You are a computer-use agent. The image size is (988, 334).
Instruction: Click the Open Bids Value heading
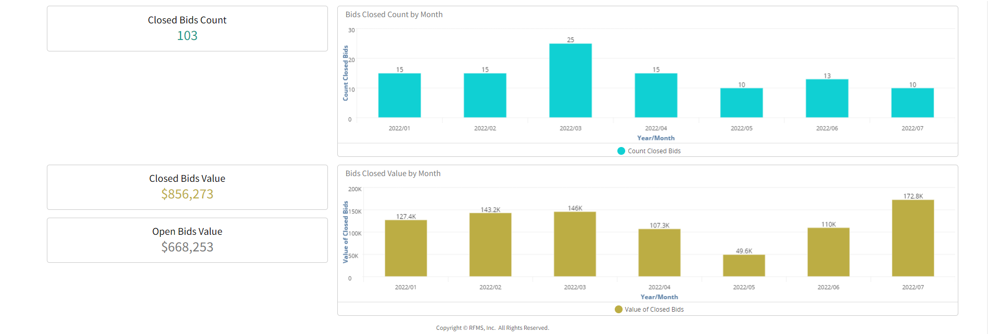click(x=187, y=232)
